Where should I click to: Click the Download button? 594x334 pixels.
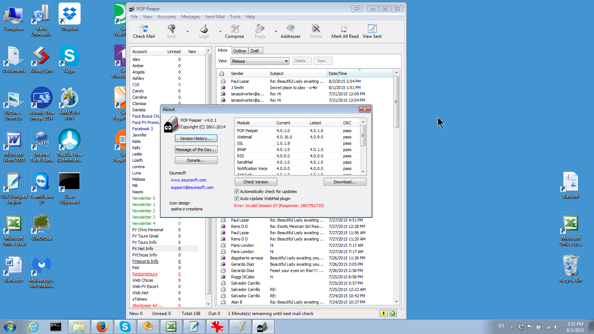tap(345, 182)
